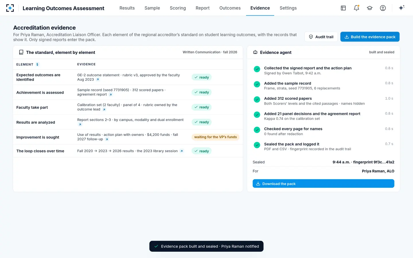Click the Priya Raman, ALO value
Viewport: 413px width, 258px height.
point(378,171)
